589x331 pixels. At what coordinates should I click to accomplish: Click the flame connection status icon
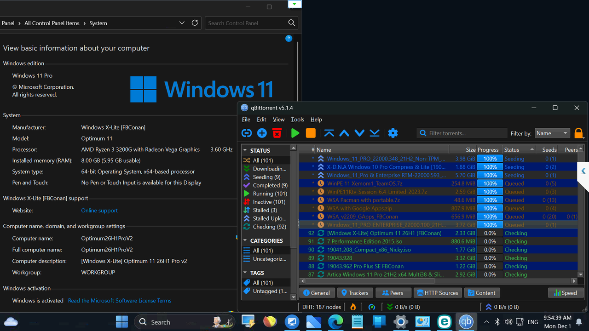353,307
